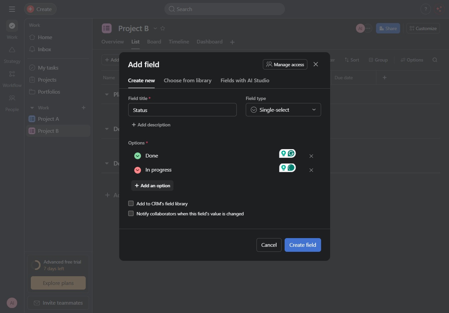
Task: Switch to Dashboard tab
Action: tap(210, 42)
